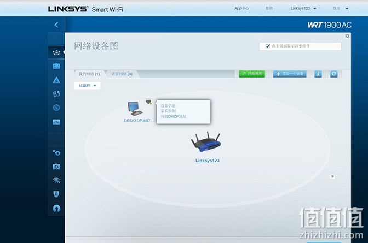Image resolution: width=368 pixels, height=243 pixels.
Task: Click the green Network Usage button
Action: (252, 74)
